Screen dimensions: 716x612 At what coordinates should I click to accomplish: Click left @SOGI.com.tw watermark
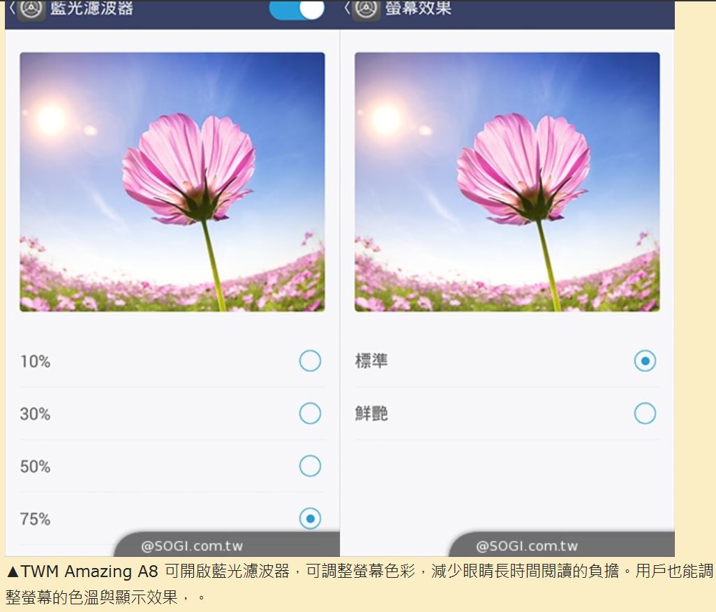(192, 546)
